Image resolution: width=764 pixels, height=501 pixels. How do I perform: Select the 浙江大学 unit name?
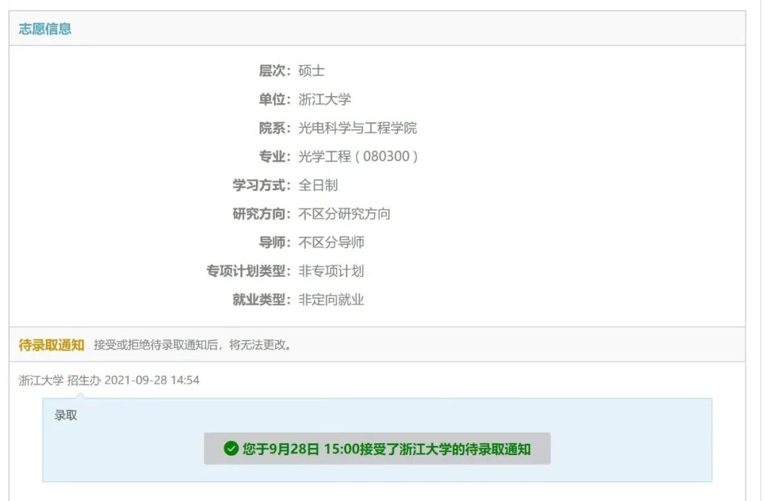pyautogui.click(x=323, y=99)
